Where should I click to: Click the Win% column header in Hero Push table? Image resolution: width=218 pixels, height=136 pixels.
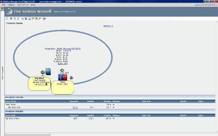(183, 101)
